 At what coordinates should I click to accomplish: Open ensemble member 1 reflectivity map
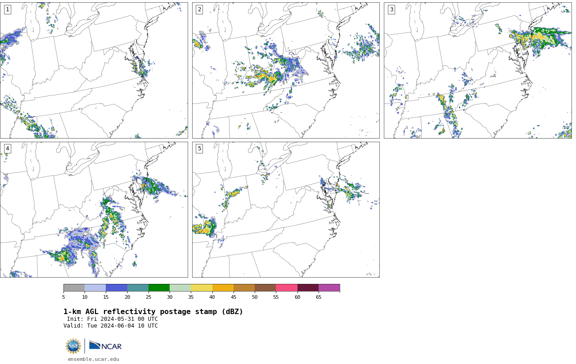(94, 70)
